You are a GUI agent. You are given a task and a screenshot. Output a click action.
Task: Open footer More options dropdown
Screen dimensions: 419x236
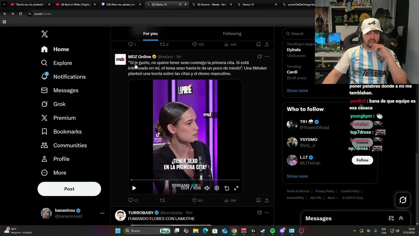[333, 198]
